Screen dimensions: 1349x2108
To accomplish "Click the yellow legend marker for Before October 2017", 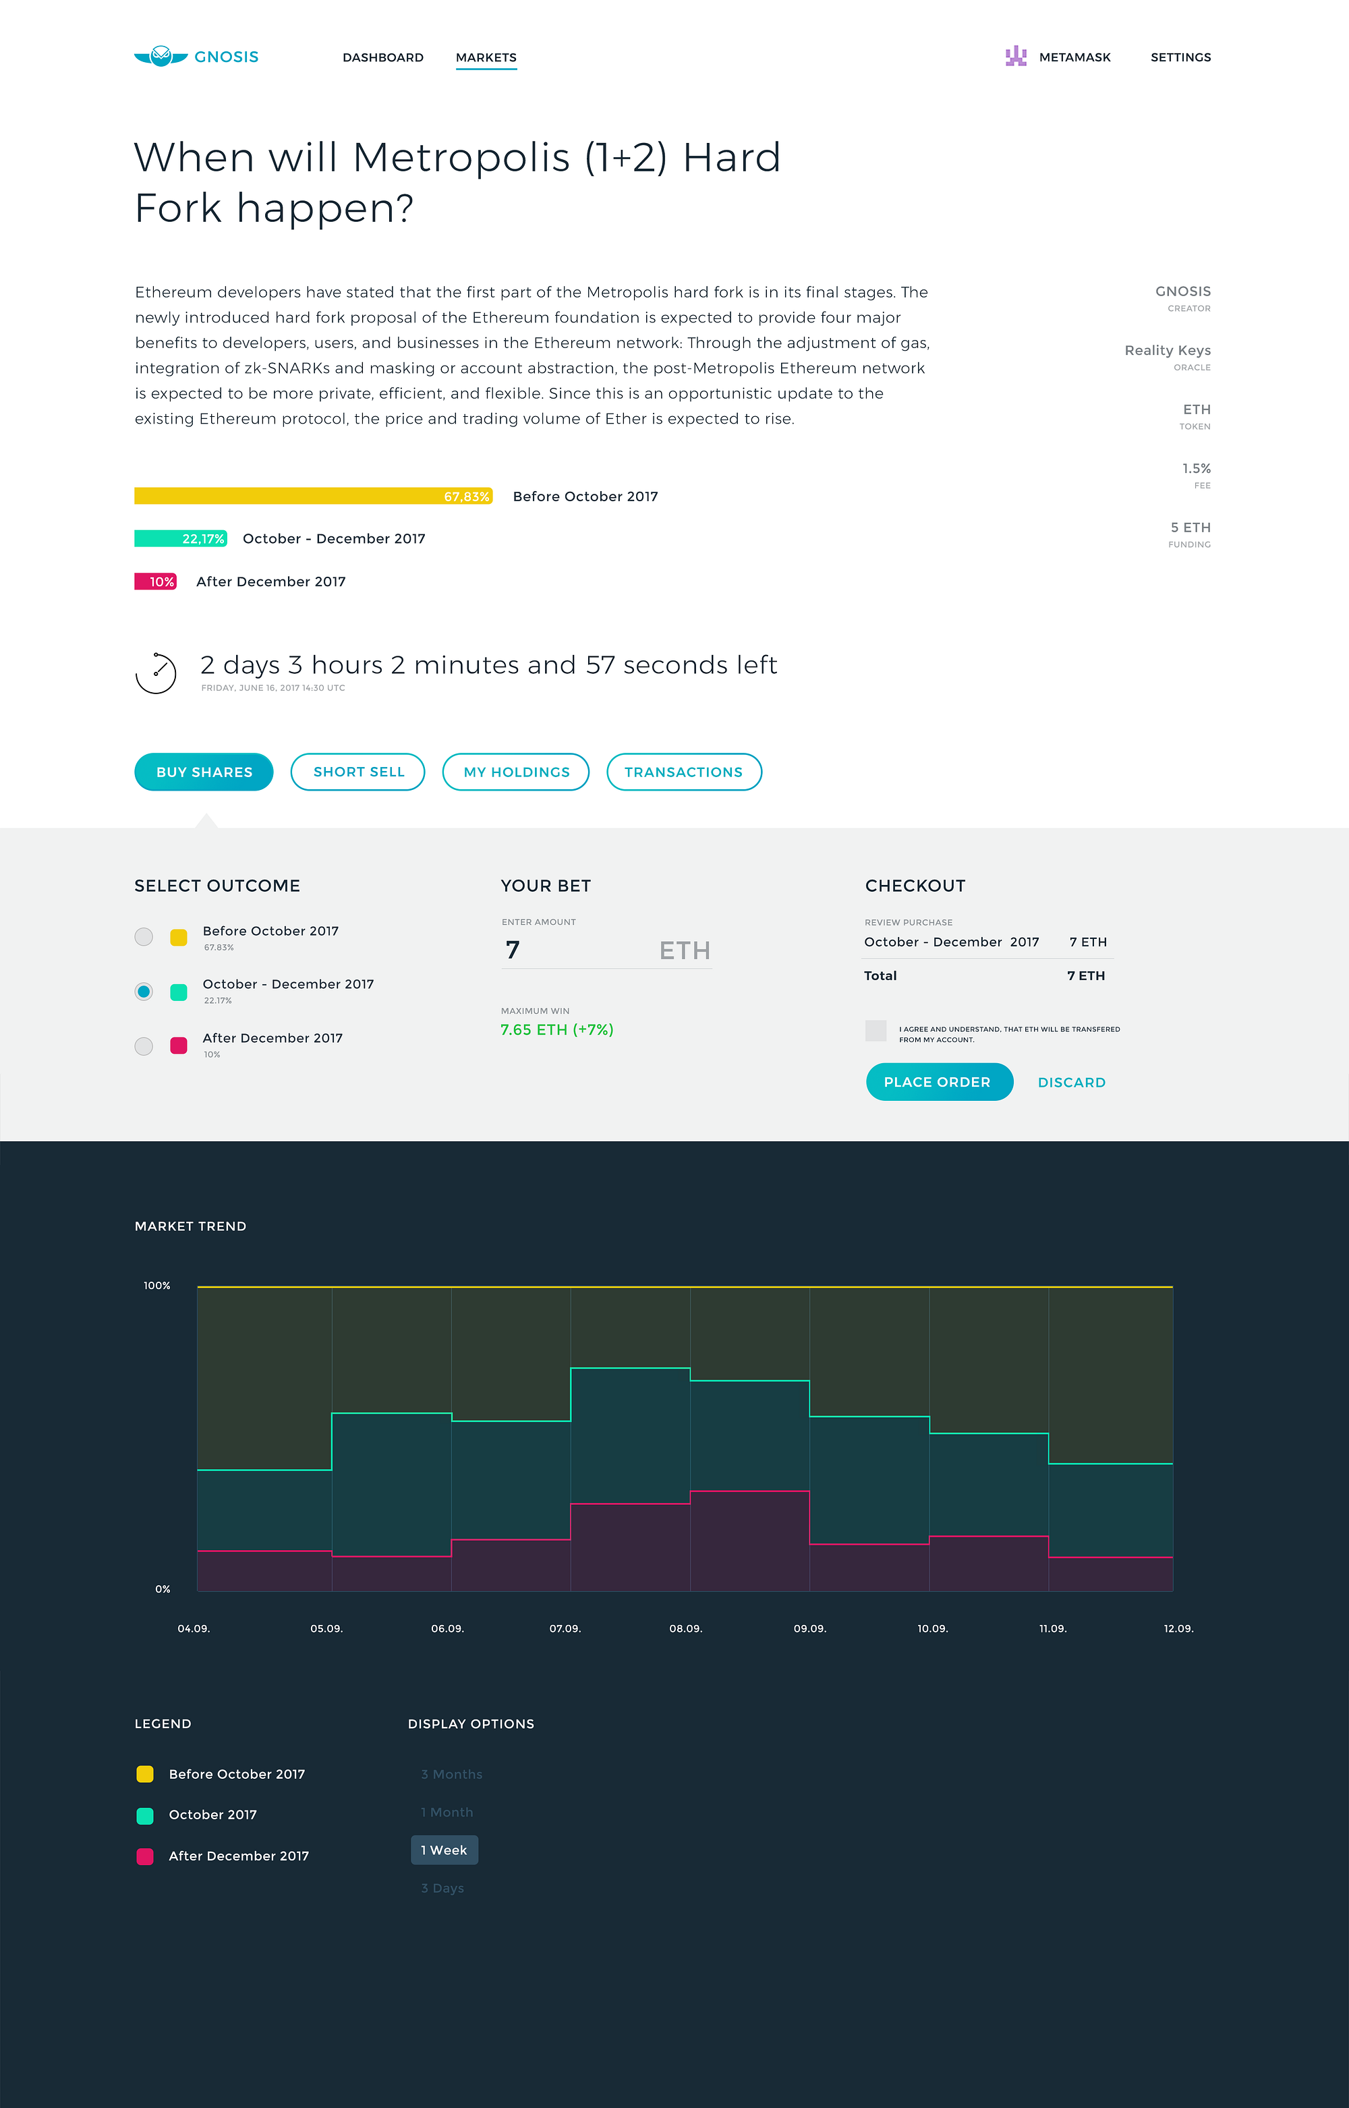I will pos(146,1774).
